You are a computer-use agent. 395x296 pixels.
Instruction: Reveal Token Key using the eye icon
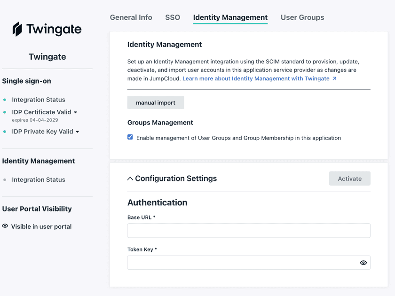(x=363, y=263)
